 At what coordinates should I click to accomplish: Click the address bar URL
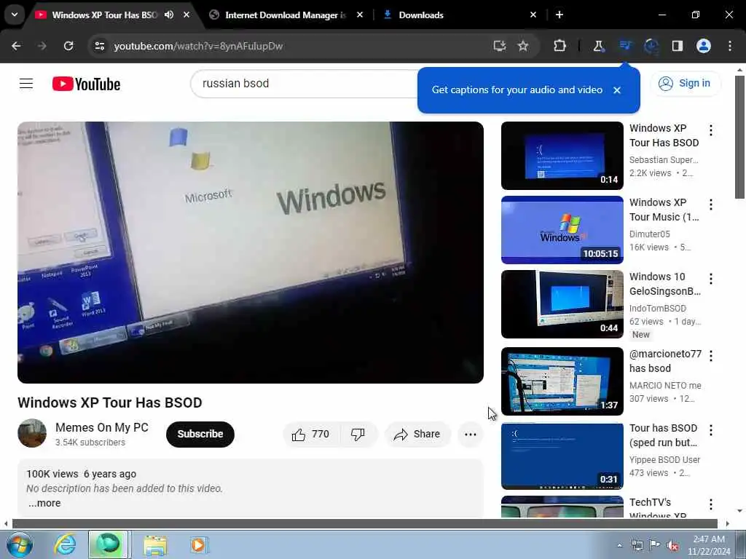tap(198, 46)
